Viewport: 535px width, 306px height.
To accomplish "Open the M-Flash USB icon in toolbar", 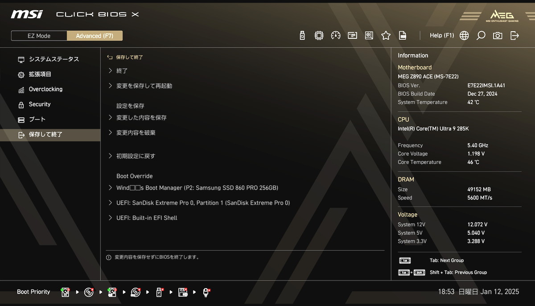I will (x=302, y=36).
